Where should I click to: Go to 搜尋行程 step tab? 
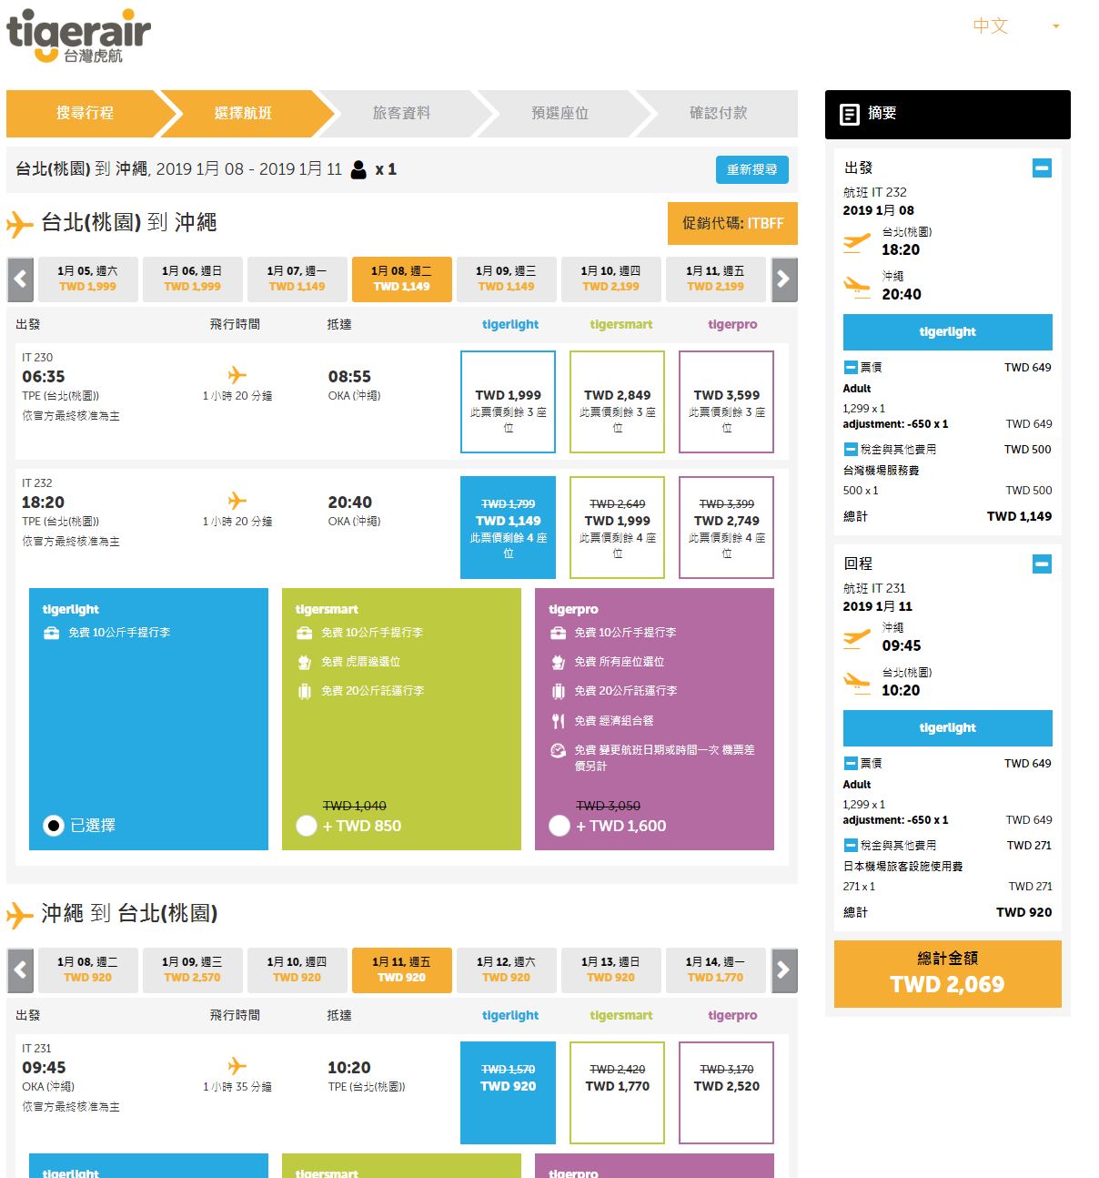click(85, 114)
